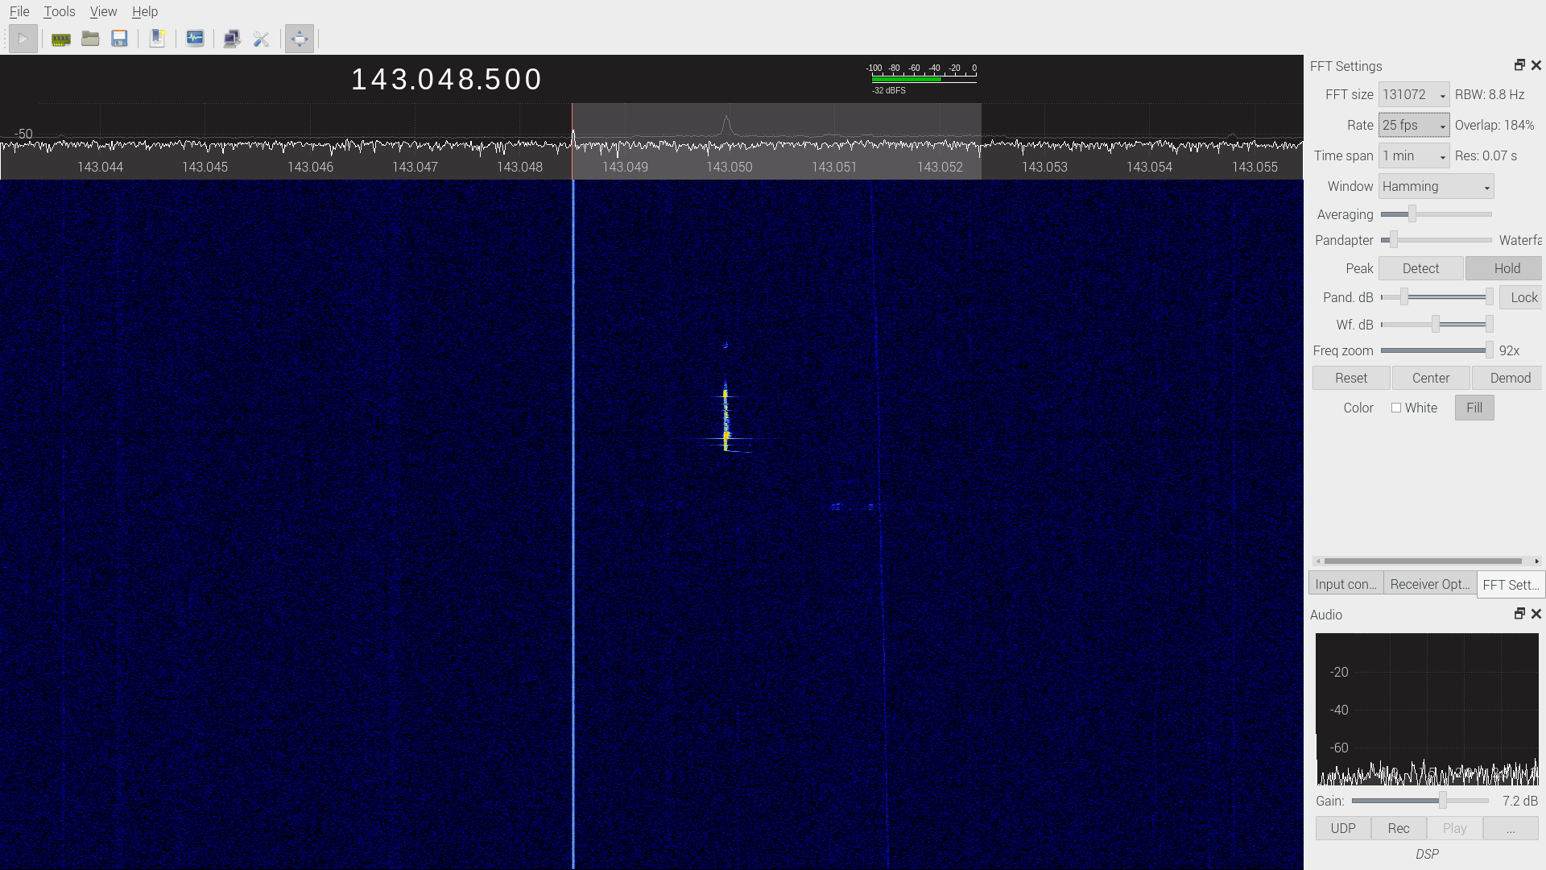Enable the White color checkbox
This screenshot has width=1546, height=870.
[x=1396, y=408]
